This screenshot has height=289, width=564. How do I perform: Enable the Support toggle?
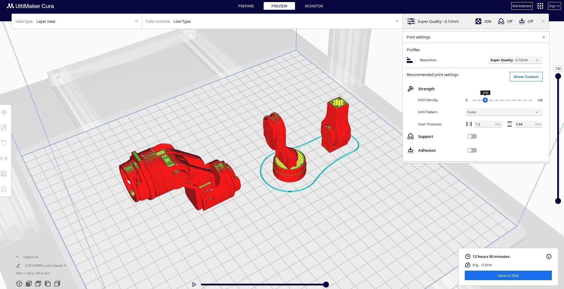472,136
